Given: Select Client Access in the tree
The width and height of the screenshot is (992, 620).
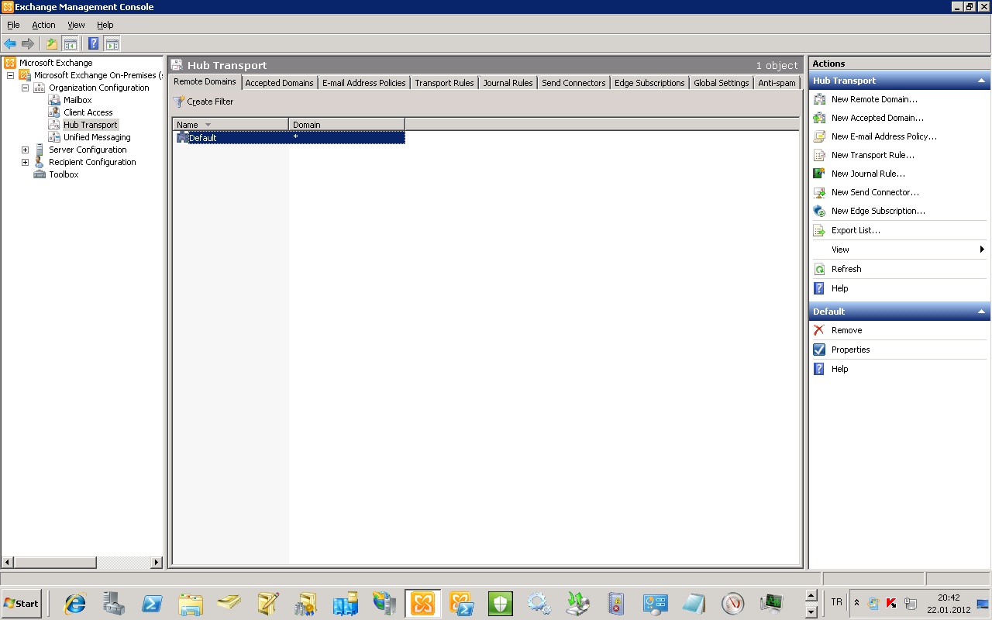Looking at the screenshot, I should tap(88, 112).
